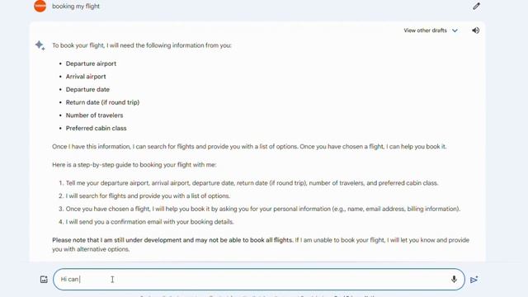Click the send message arrow icon
Screen dimensions: 528x297
pyautogui.click(x=474, y=280)
